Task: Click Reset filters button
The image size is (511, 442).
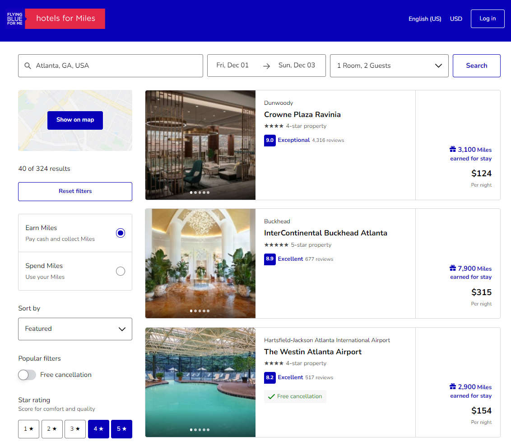Action: pos(75,192)
